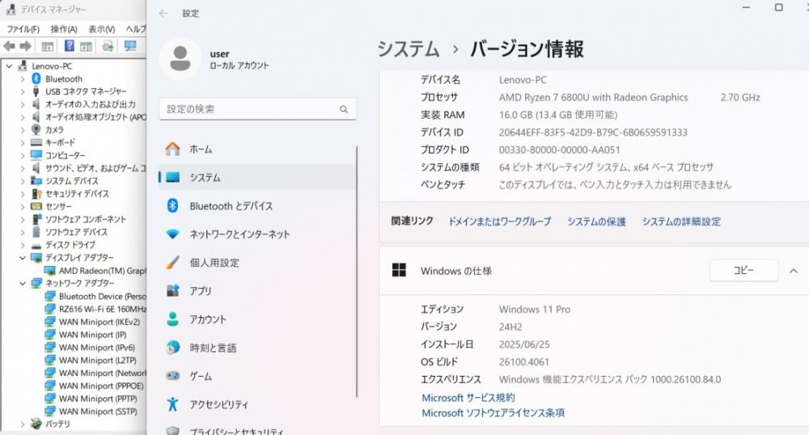Click the バージョン value 24H2
Screen dimensions: 809x435
510,327
